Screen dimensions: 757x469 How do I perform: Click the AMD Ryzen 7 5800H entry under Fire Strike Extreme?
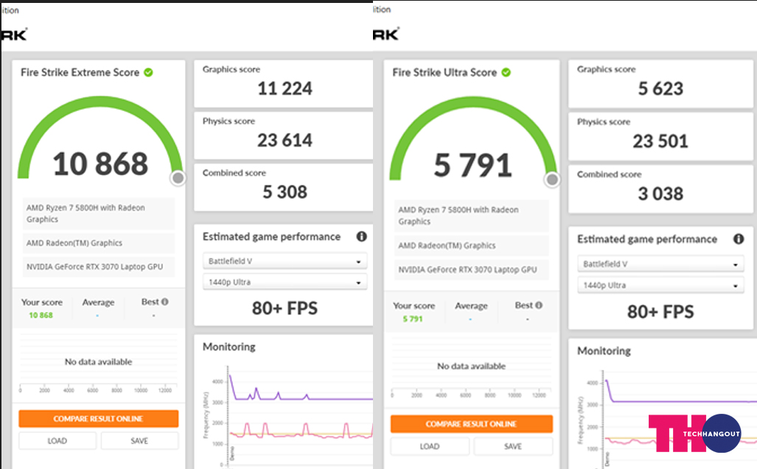click(x=99, y=213)
